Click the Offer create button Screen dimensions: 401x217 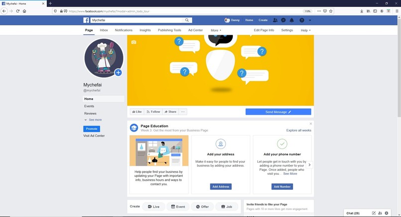click(202, 207)
